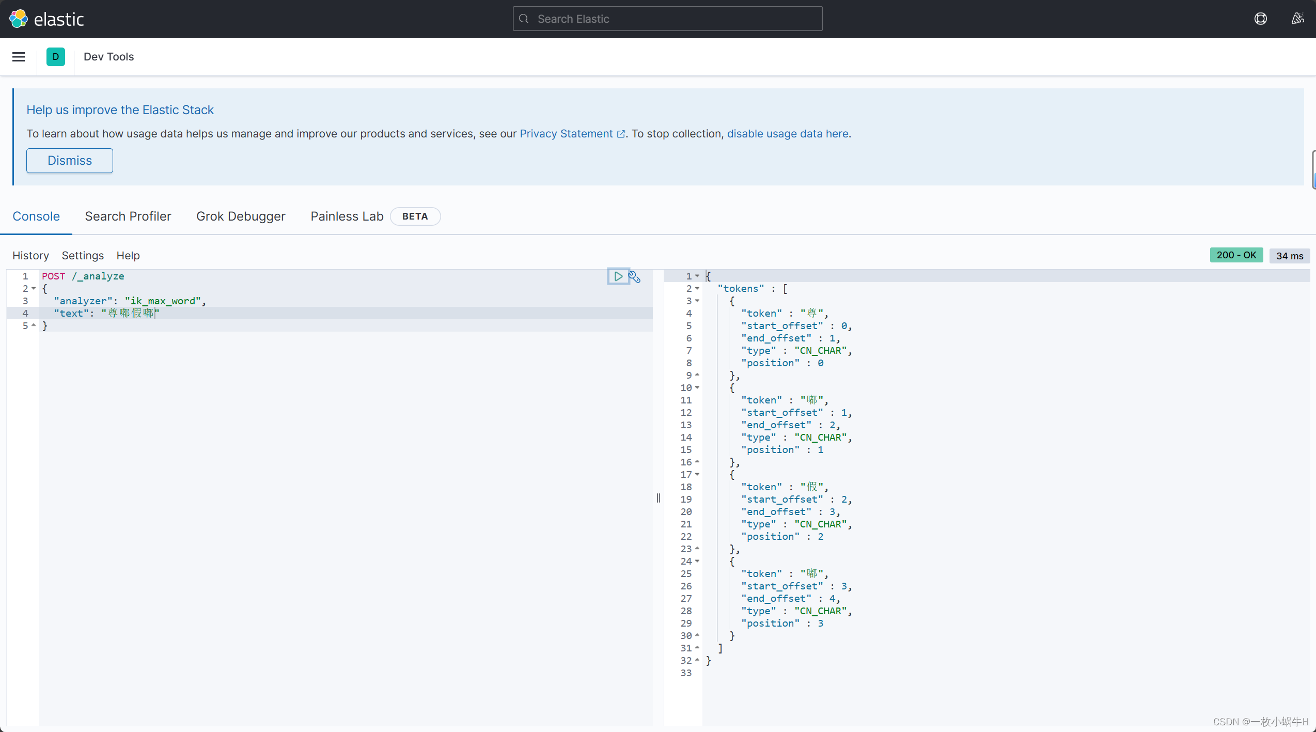1316x732 pixels.
Task: Collapse the request body at line 2
Action: point(34,288)
